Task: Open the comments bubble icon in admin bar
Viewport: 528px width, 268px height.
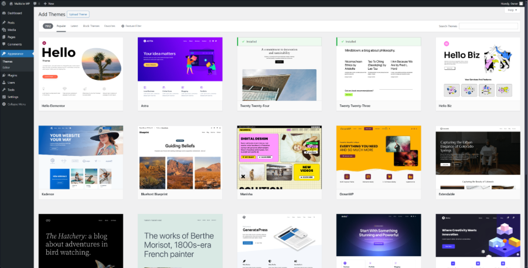Action: (x=35, y=4)
